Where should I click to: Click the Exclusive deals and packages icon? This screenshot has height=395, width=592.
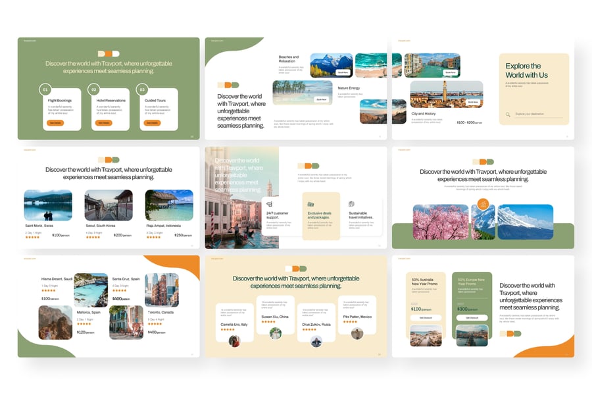coord(310,204)
